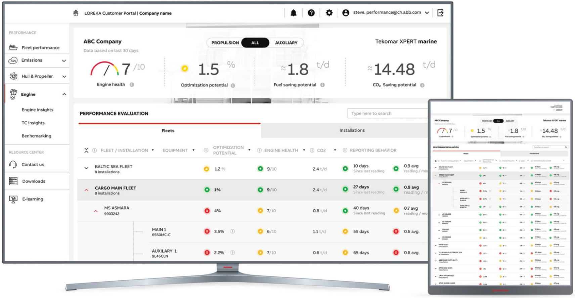The height and width of the screenshot is (298, 575).
Task: Select the AUXILIARY filter toggle
Action: (286, 43)
